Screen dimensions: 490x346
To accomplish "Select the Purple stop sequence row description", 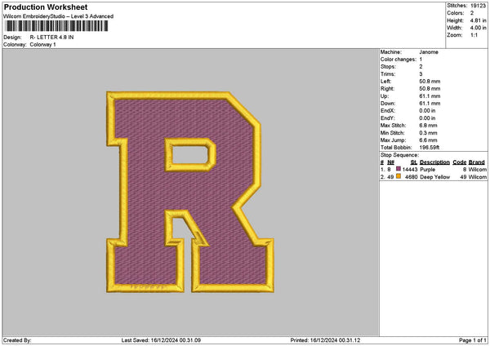I will pos(428,169).
